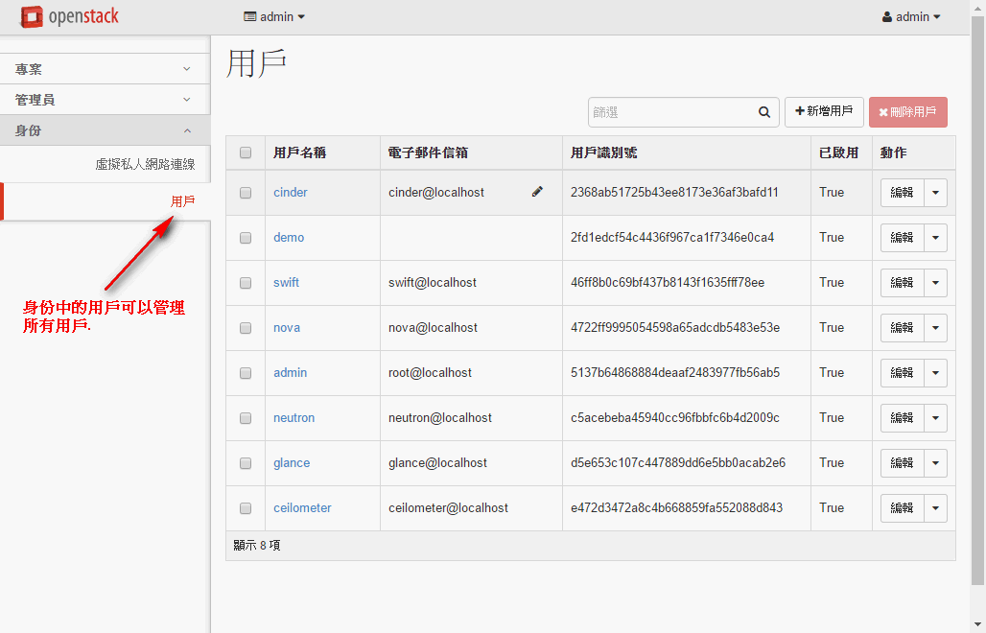Check the admin user row checkbox

click(246, 373)
